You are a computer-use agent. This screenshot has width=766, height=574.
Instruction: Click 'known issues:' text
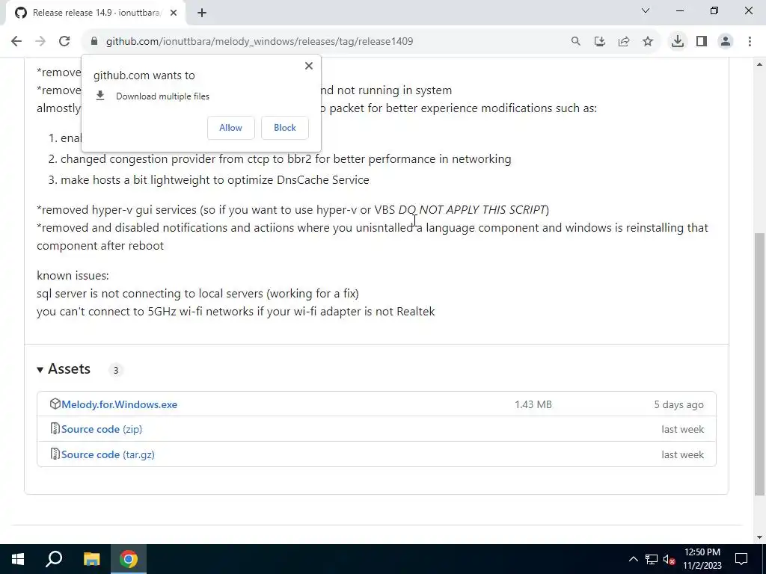point(73,276)
